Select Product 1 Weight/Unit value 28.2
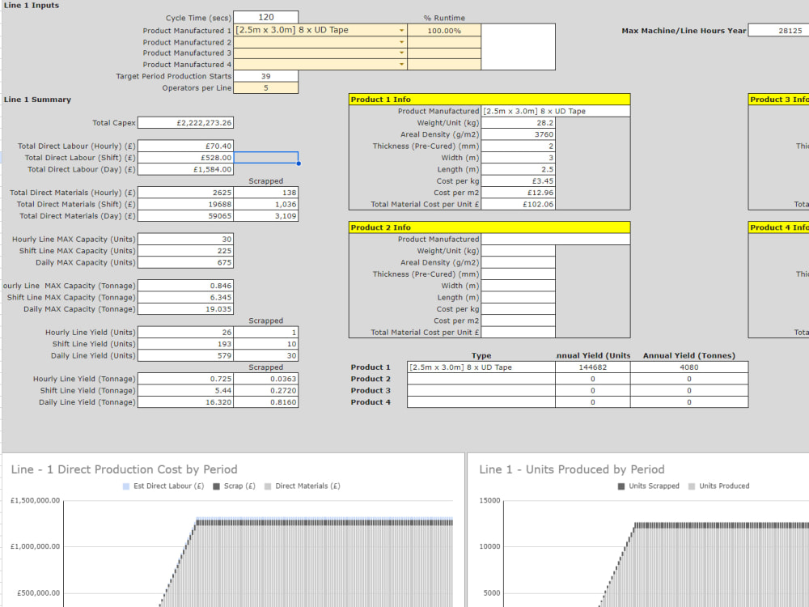 (518, 123)
